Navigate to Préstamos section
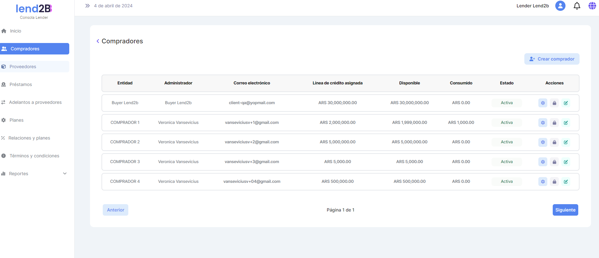The image size is (599, 258). (21, 84)
